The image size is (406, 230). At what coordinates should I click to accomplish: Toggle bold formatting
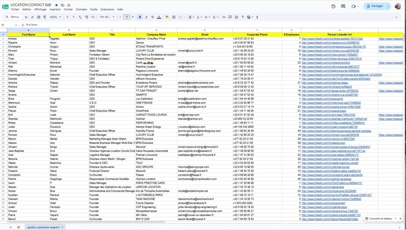click(140, 17)
